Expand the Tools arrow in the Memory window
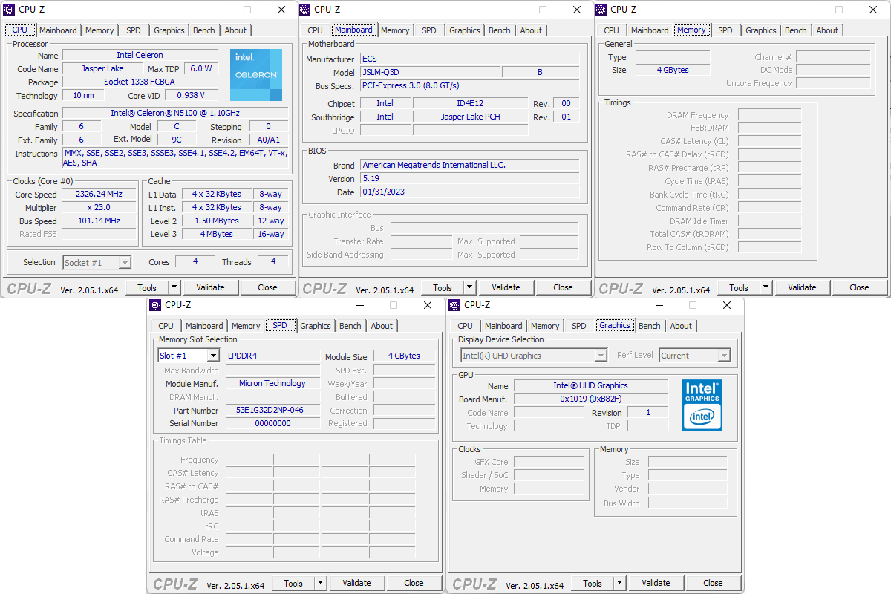 766,287
